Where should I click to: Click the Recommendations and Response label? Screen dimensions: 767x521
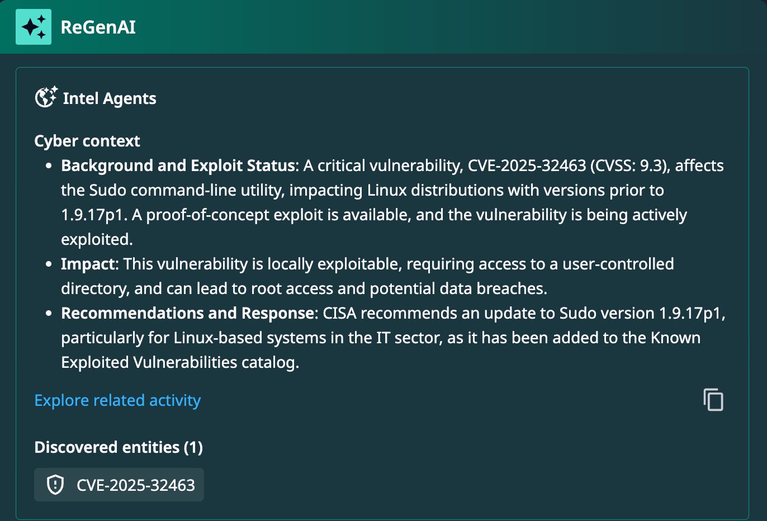click(x=187, y=313)
